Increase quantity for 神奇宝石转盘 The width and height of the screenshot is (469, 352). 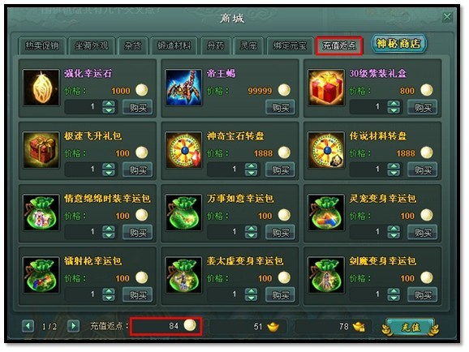click(251, 166)
